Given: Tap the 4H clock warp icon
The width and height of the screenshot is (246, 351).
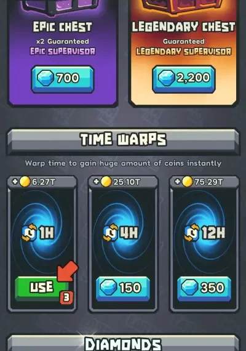Looking at the screenshot, I should tap(111, 233).
